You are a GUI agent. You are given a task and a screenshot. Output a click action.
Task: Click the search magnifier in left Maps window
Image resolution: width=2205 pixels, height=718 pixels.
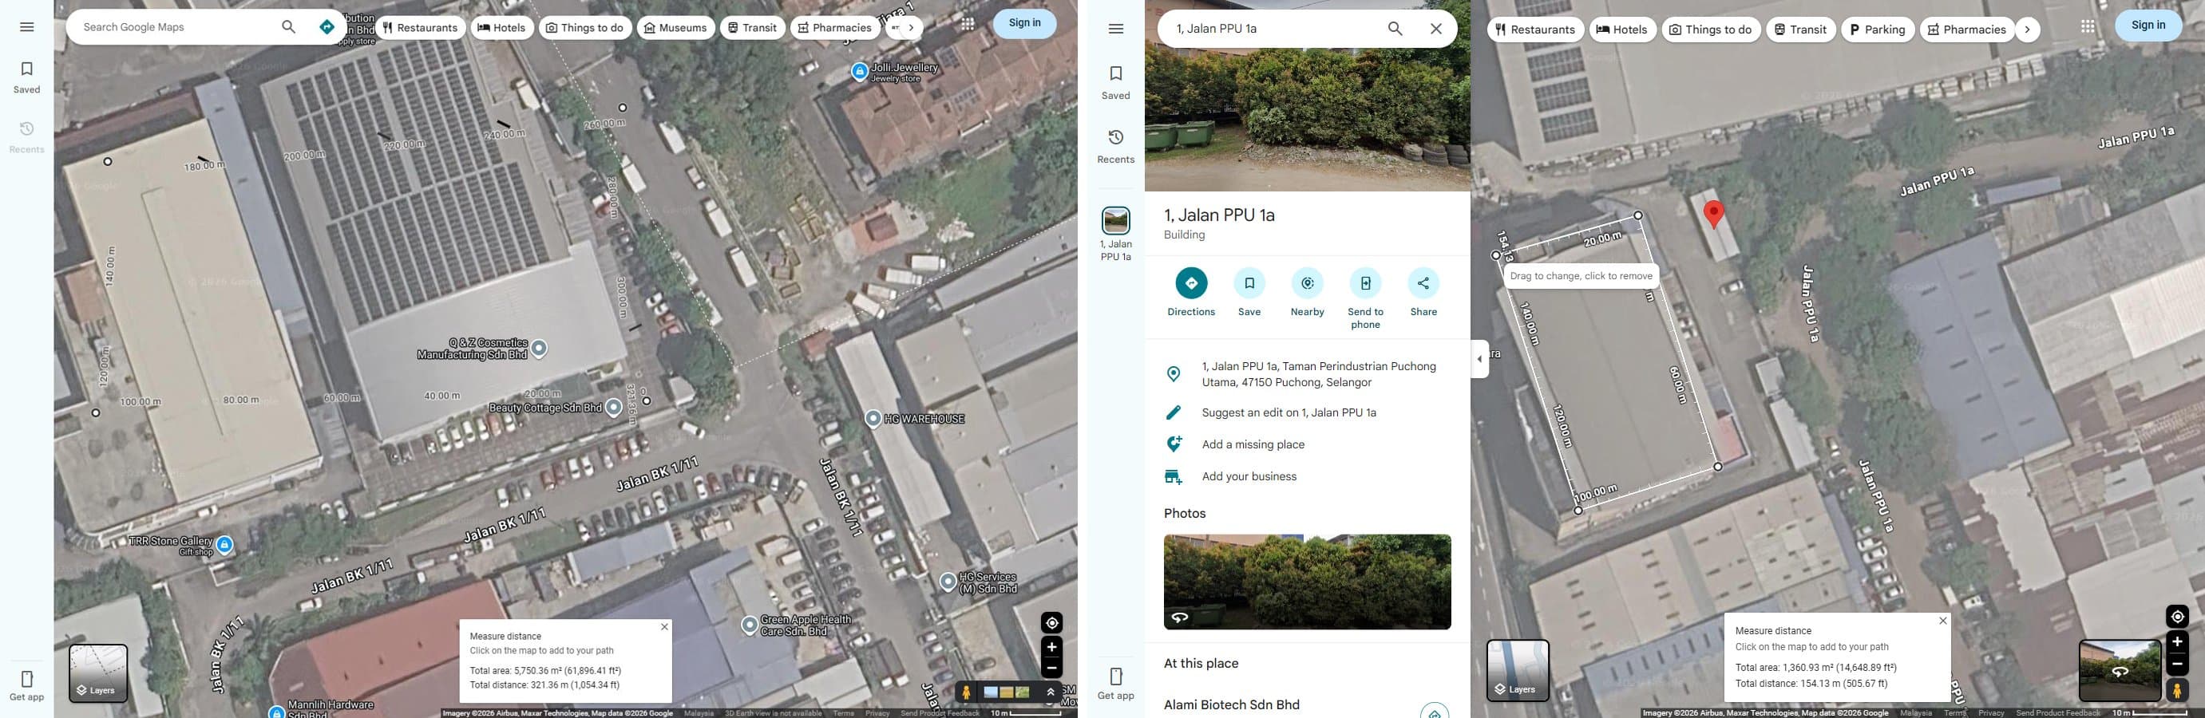[288, 27]
